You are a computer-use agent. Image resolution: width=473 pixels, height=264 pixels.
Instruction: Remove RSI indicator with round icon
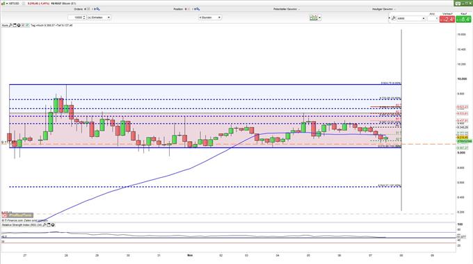[53, 225]
